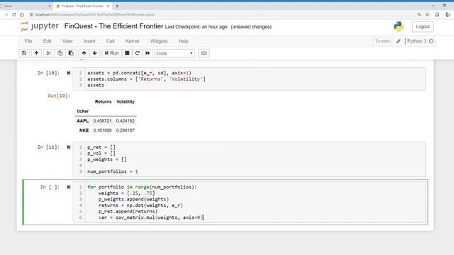The width and height of the screenshot is (454, 255).
Task: Open the Insert menu
Action: [89, 41]
